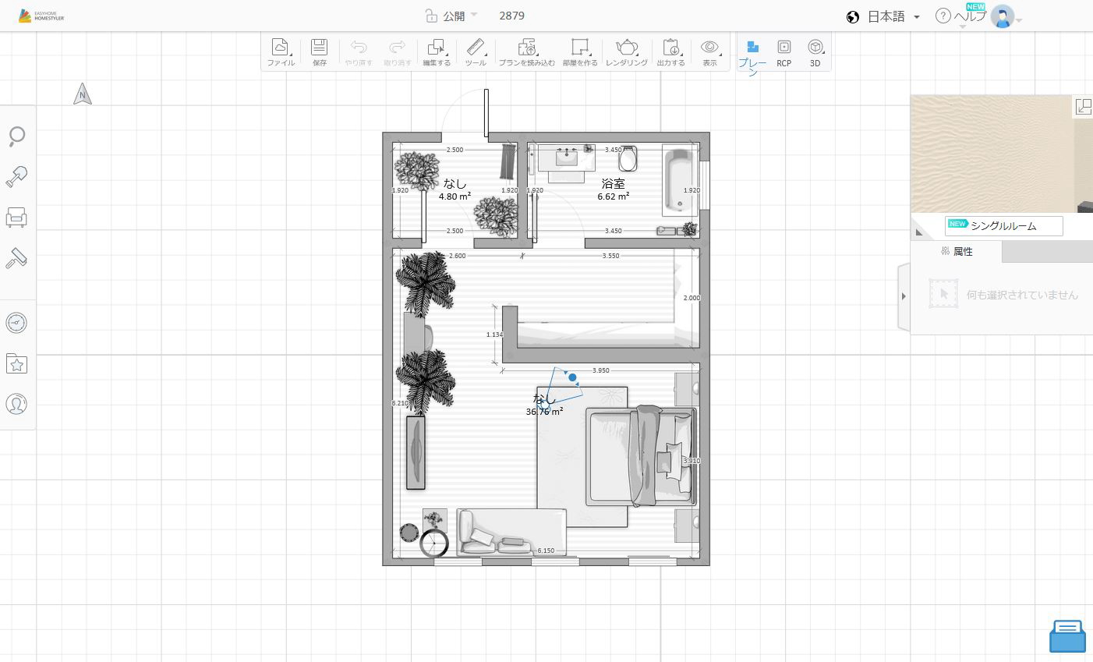
Task: Click the 3.950 wall dimension label
Action: click(600, 370)
